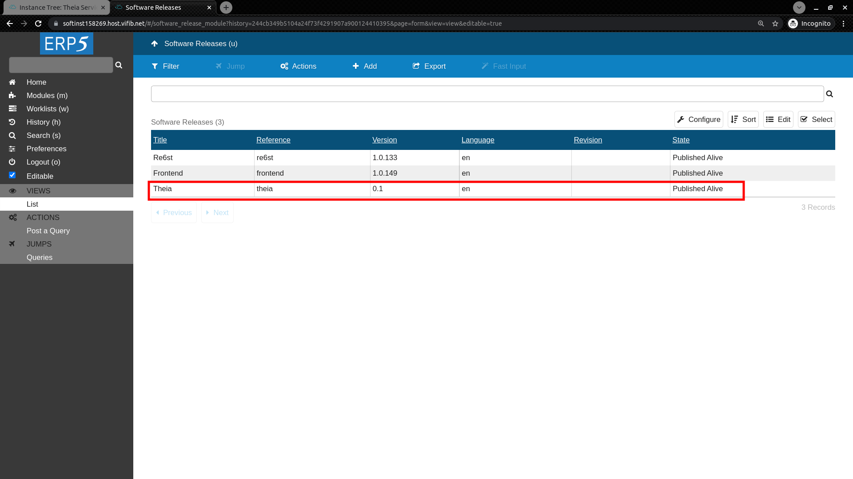
Task: Open the Modules menu item
Action: (47, 95)
